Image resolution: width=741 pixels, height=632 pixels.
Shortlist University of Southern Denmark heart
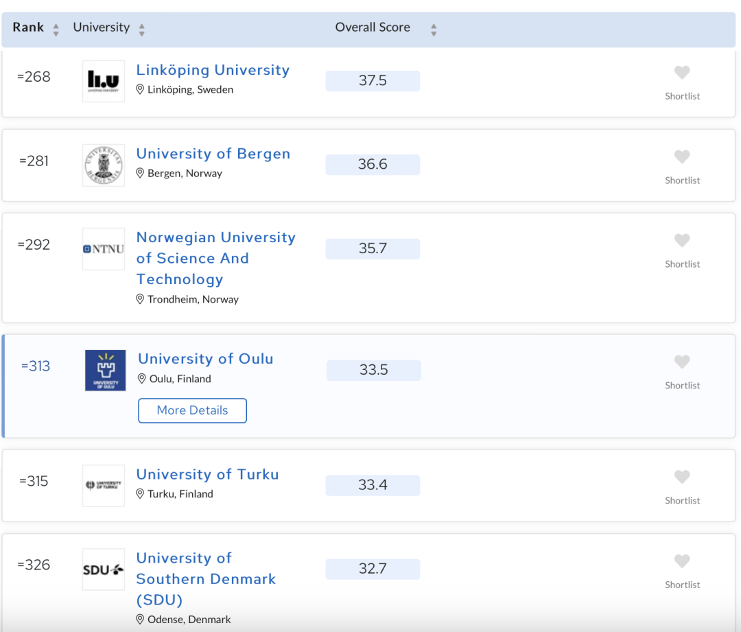tap(681, 561)
